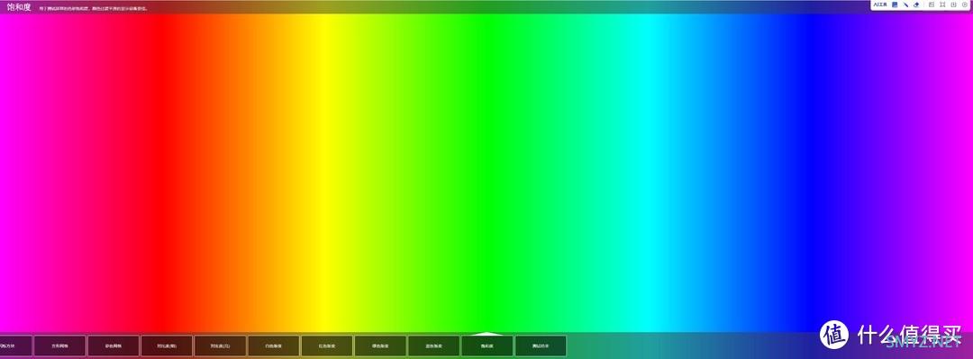Viewport: 973px width, 359px height.
Task: Select the pen annotation tool icon
Action: click(x=906, y=4)
